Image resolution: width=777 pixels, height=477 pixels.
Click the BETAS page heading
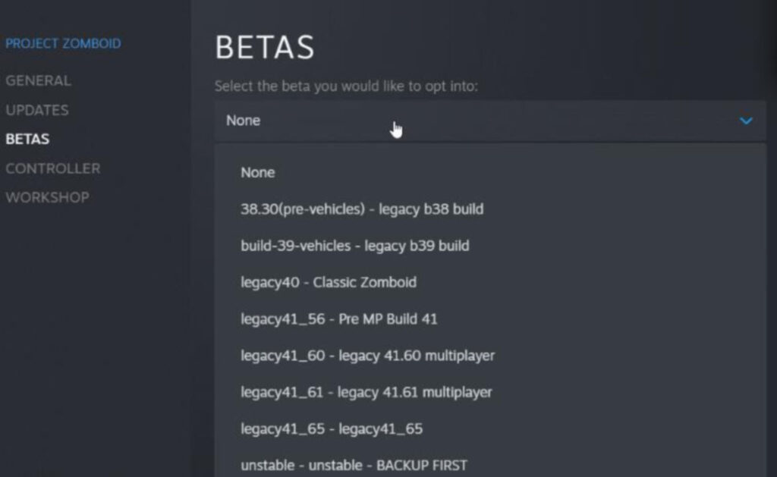tap(264, 49)
